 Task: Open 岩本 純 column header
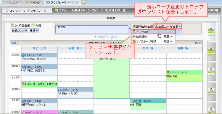click(x=148, y=49)
